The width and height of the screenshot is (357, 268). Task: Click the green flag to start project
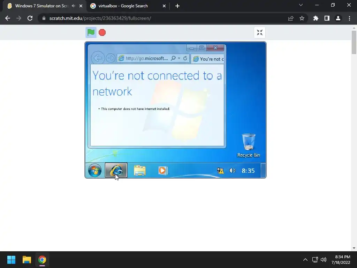(x=91, y=32)
